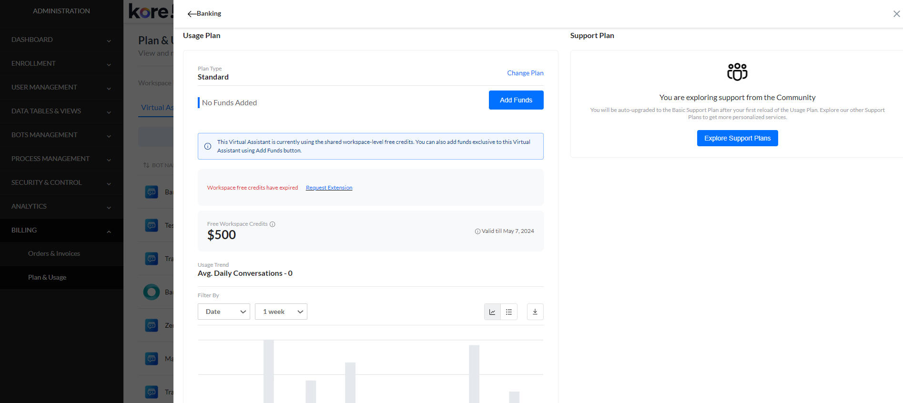Click the back arrow next to Banking
Screen dimensions: 903x403
(x=192, y=14)
